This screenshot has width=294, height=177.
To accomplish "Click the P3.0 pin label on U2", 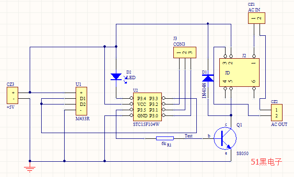I will [154, 116].
